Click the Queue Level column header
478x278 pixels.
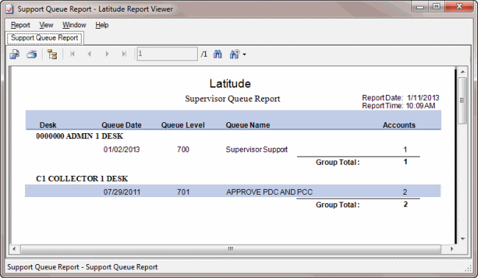tap(183, 125)
